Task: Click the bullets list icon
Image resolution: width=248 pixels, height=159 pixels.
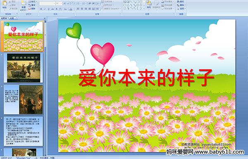Action: 79,3
